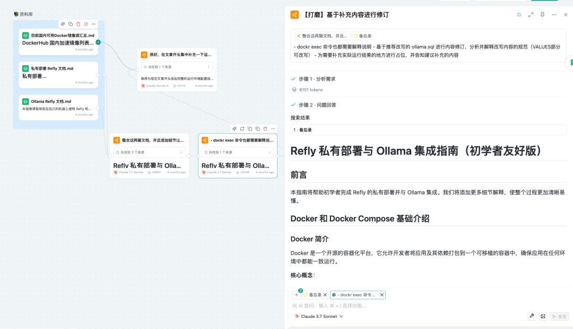Expand 共找到 1 个来源 in the dockr exec node
Image resolution: width=573 pixels, height=329 pixels.
point(238,153)
